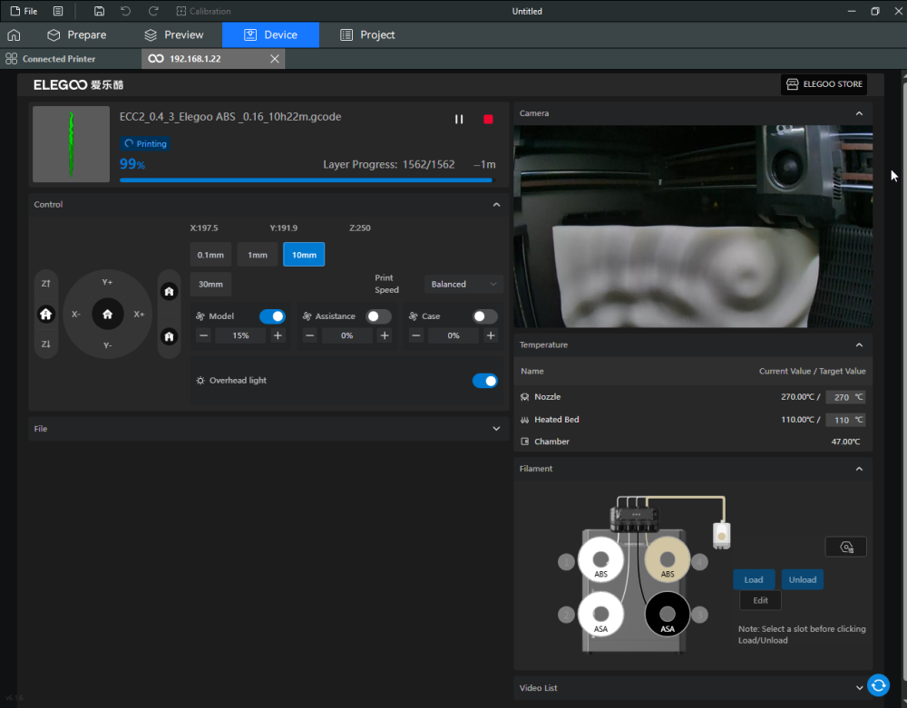Screen dimensions: 907x708
Task: Home the XY axes in center
Action: click(107, 314)
